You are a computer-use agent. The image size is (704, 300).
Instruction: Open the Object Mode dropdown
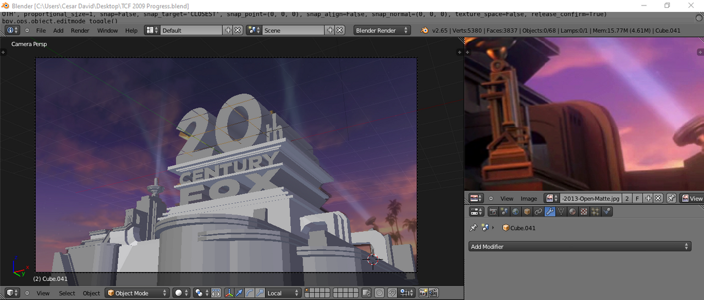click(137, 293)
